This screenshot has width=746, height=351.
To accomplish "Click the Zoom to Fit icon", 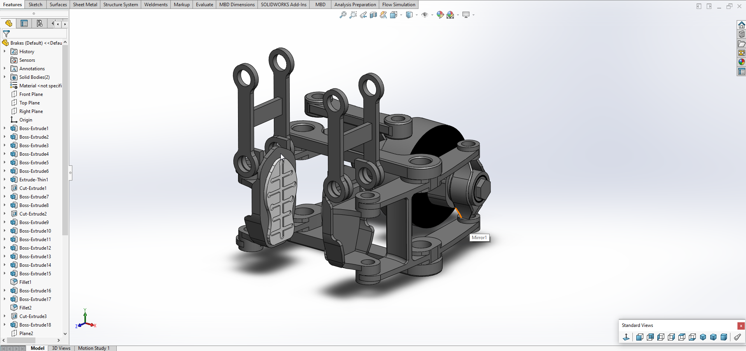I will (343, 15).
